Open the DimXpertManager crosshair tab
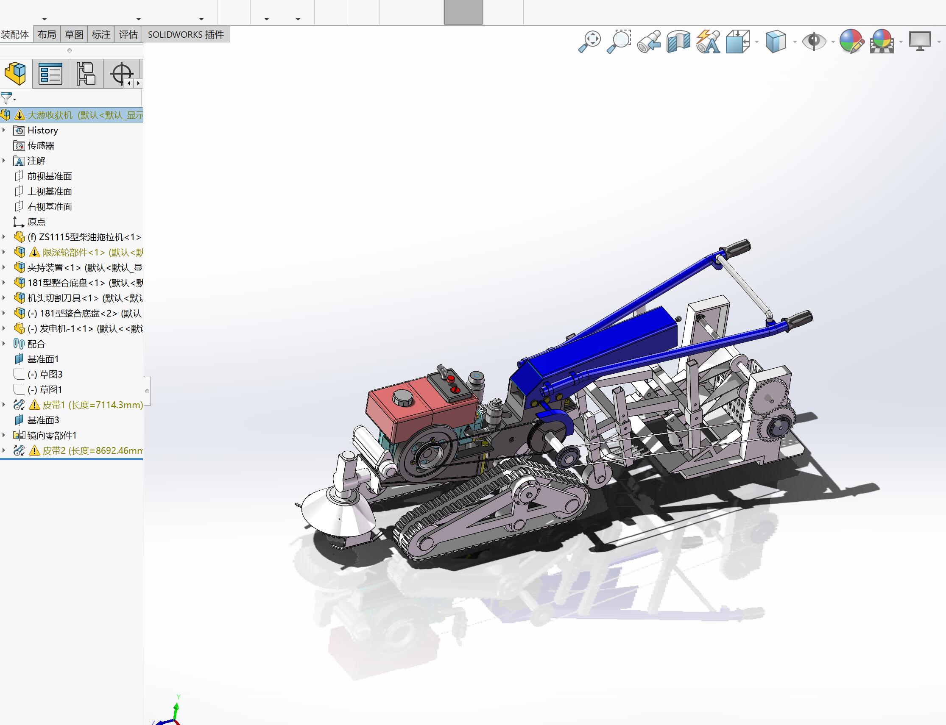The image size is (946, 725). coord(121,73)
